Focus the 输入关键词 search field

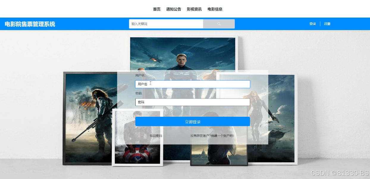(x=166, y=24)
